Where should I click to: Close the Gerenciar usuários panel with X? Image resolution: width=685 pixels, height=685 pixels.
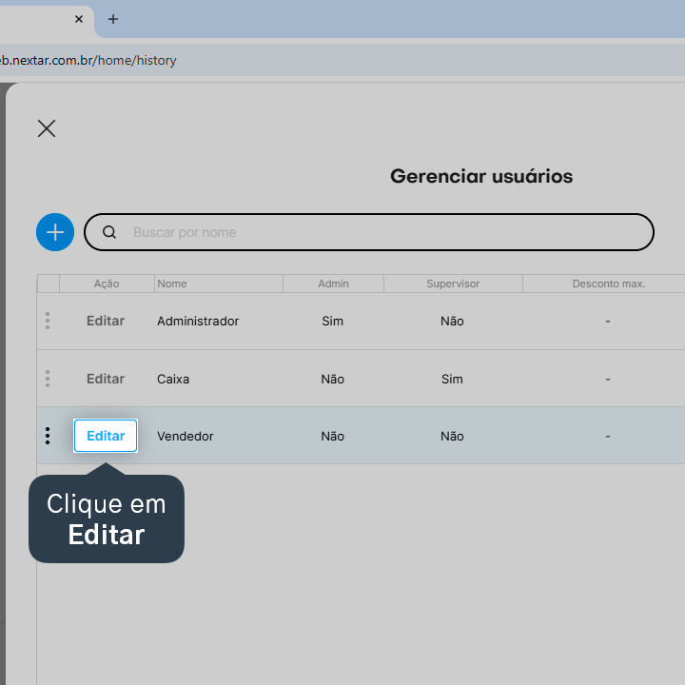coord(47,128)
